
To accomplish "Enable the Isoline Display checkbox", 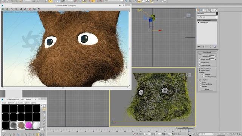I will tap(199, 63).
